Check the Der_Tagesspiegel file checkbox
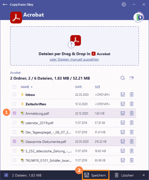Screen dimensions: 149x180 pos(14,132)
